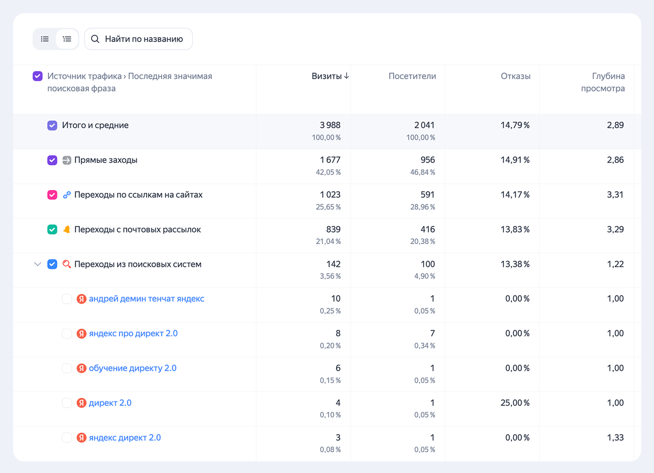Click Yandex icon beside директ 2.0 row
654x473 pixels.
coord(81,403)
